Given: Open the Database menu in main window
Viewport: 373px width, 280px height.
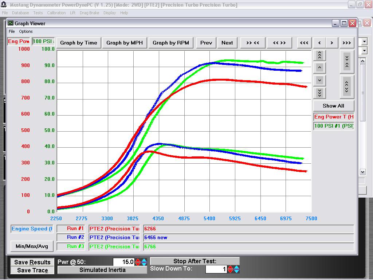Looking at the screenshot, I should click(20, 13).
